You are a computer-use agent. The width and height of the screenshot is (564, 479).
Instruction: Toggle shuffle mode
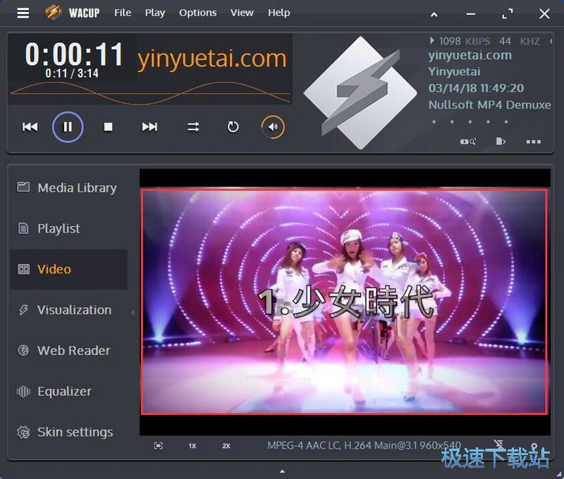192,127
